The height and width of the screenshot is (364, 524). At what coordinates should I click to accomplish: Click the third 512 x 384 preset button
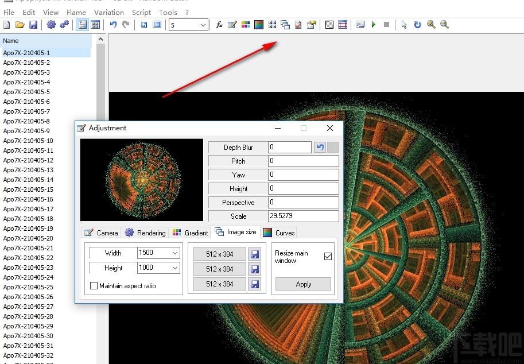pyautogui.click(x=220, y=284)
